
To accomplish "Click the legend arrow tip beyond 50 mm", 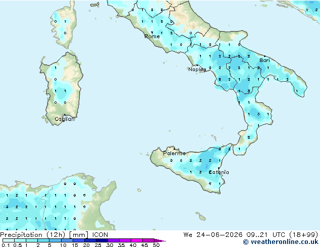I will (x=161, y=240).
